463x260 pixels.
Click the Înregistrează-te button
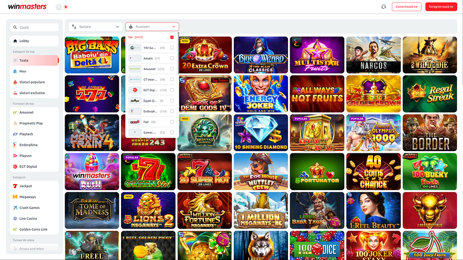coord(441,7)
